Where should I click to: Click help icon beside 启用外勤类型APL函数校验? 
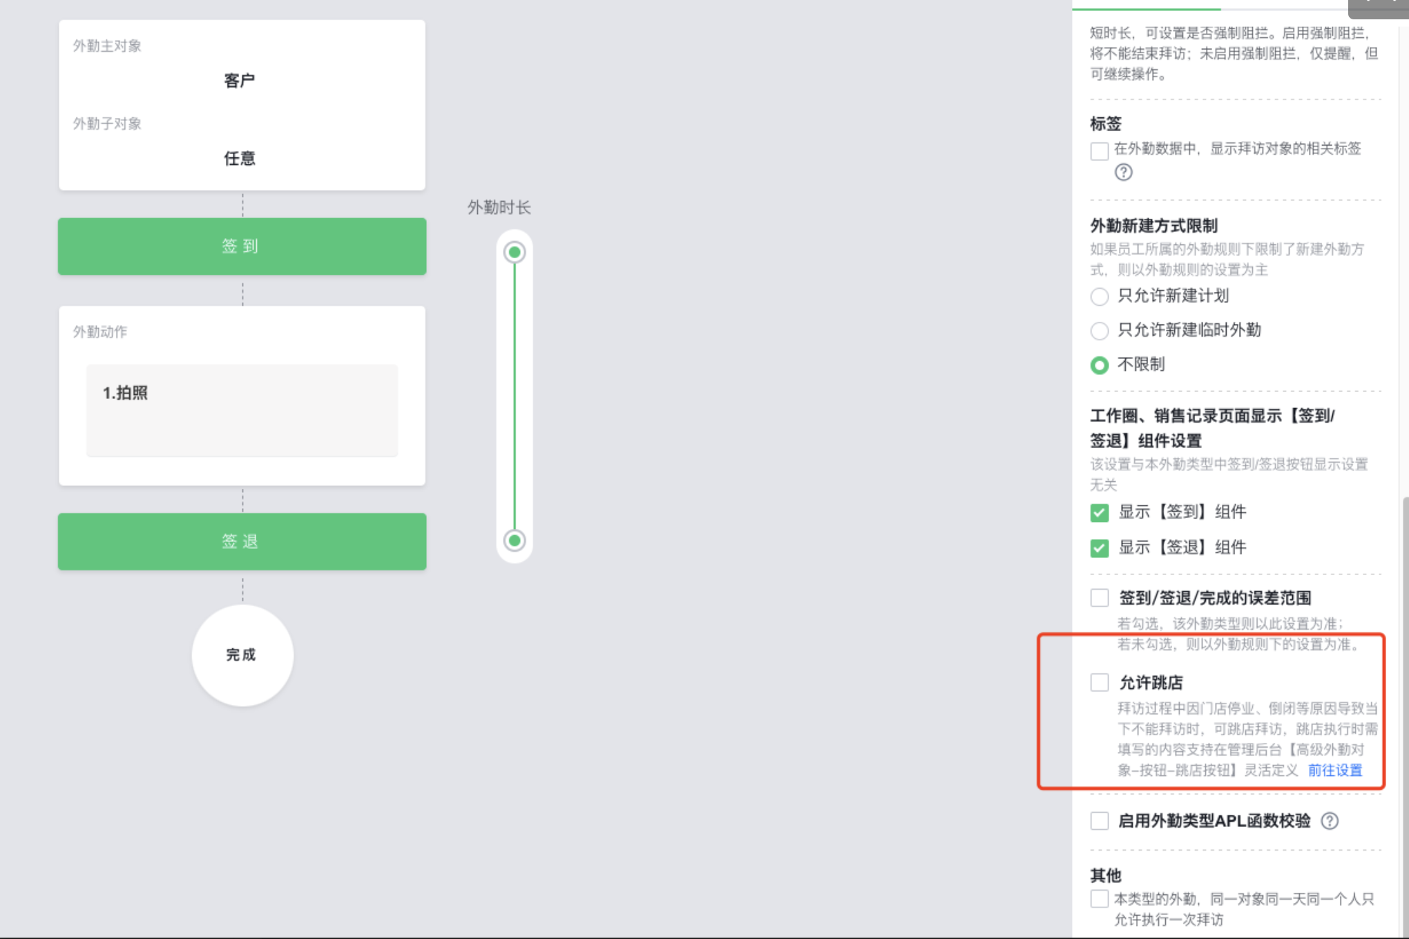point(1330,821)
